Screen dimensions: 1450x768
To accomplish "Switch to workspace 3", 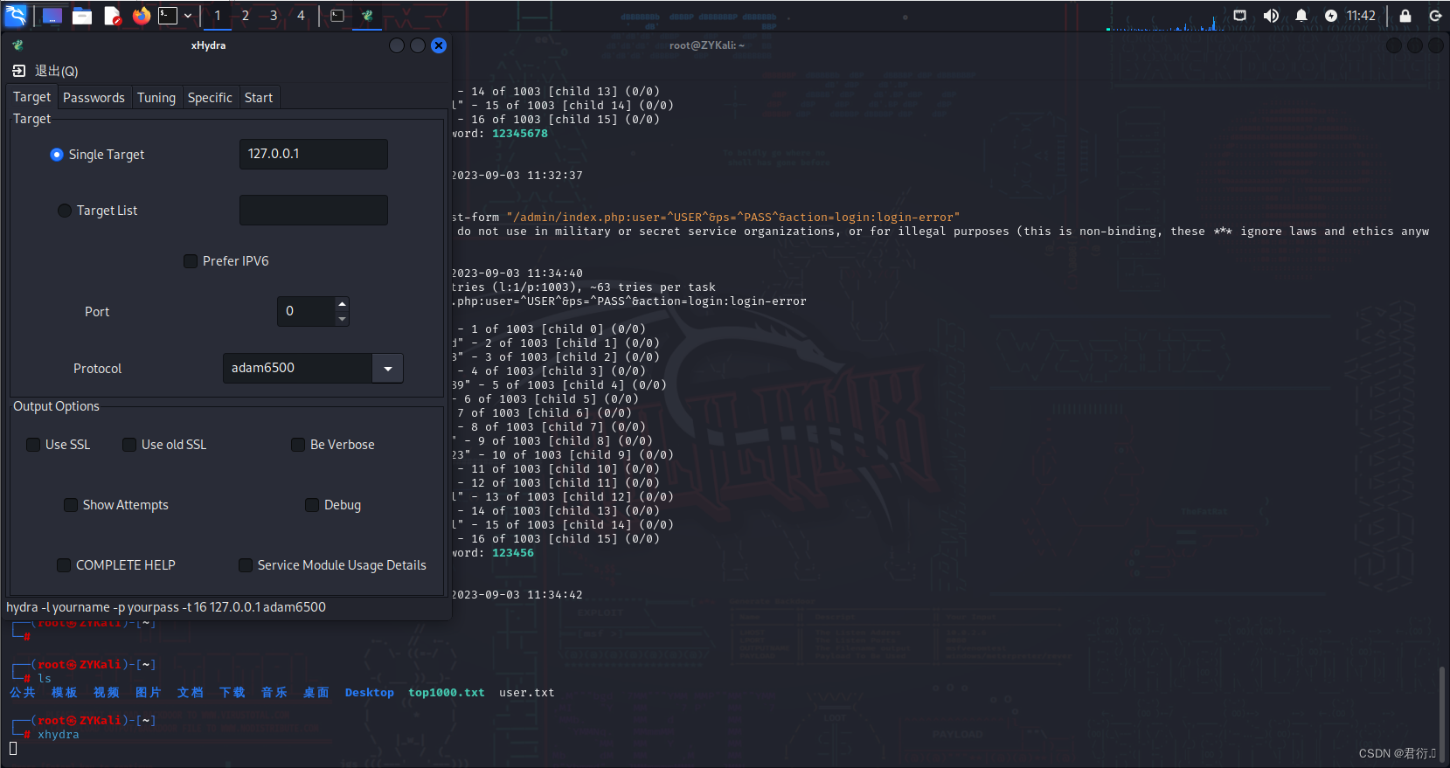I will pos(274,16).
